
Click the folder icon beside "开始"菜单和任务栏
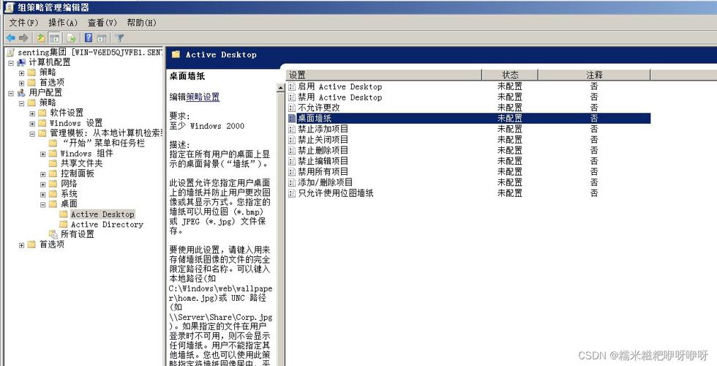point(53,143)
